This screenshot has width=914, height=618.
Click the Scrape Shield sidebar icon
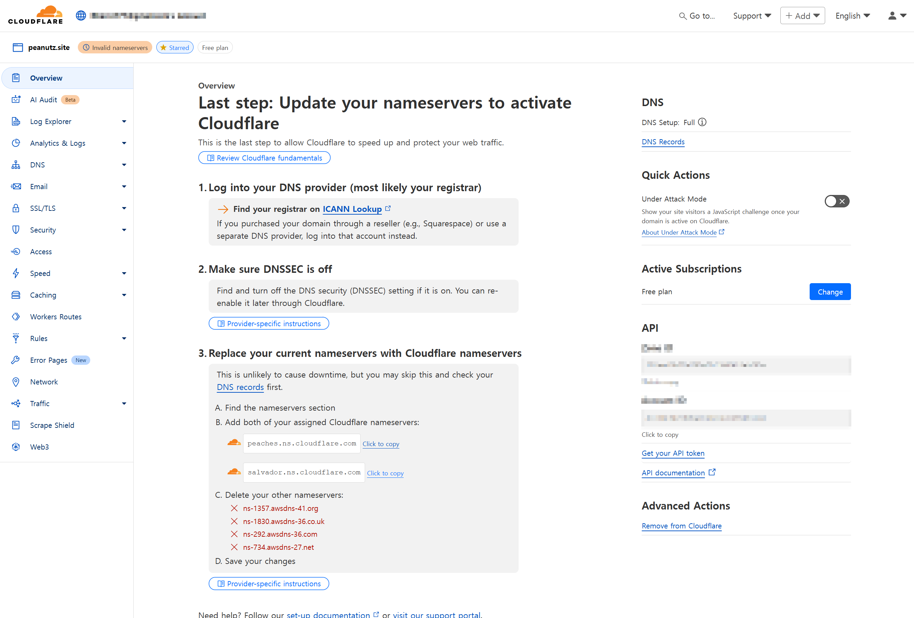[x=16, y=425]
